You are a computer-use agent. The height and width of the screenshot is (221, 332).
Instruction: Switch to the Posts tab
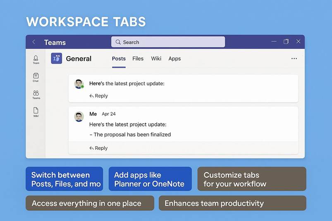pyautogui.click(x=119, y=59)
